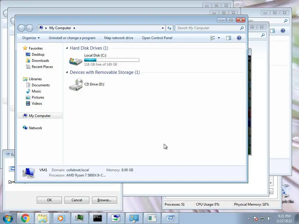Switch to the Task Manager taskbar icon
Image resolution: width=299 pixels, height=224 pixels.
79,218
